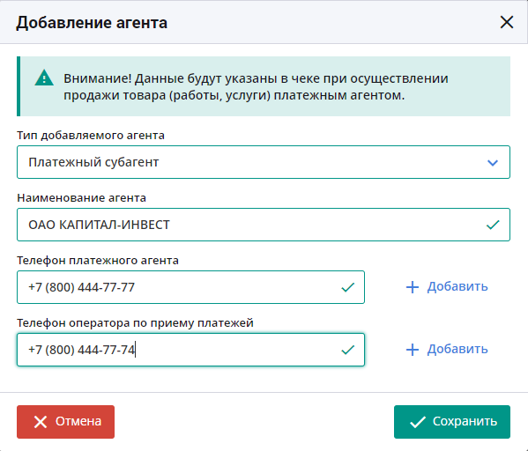
Task: Add another payment agent phone via Добавить
Action: [447, 287]
